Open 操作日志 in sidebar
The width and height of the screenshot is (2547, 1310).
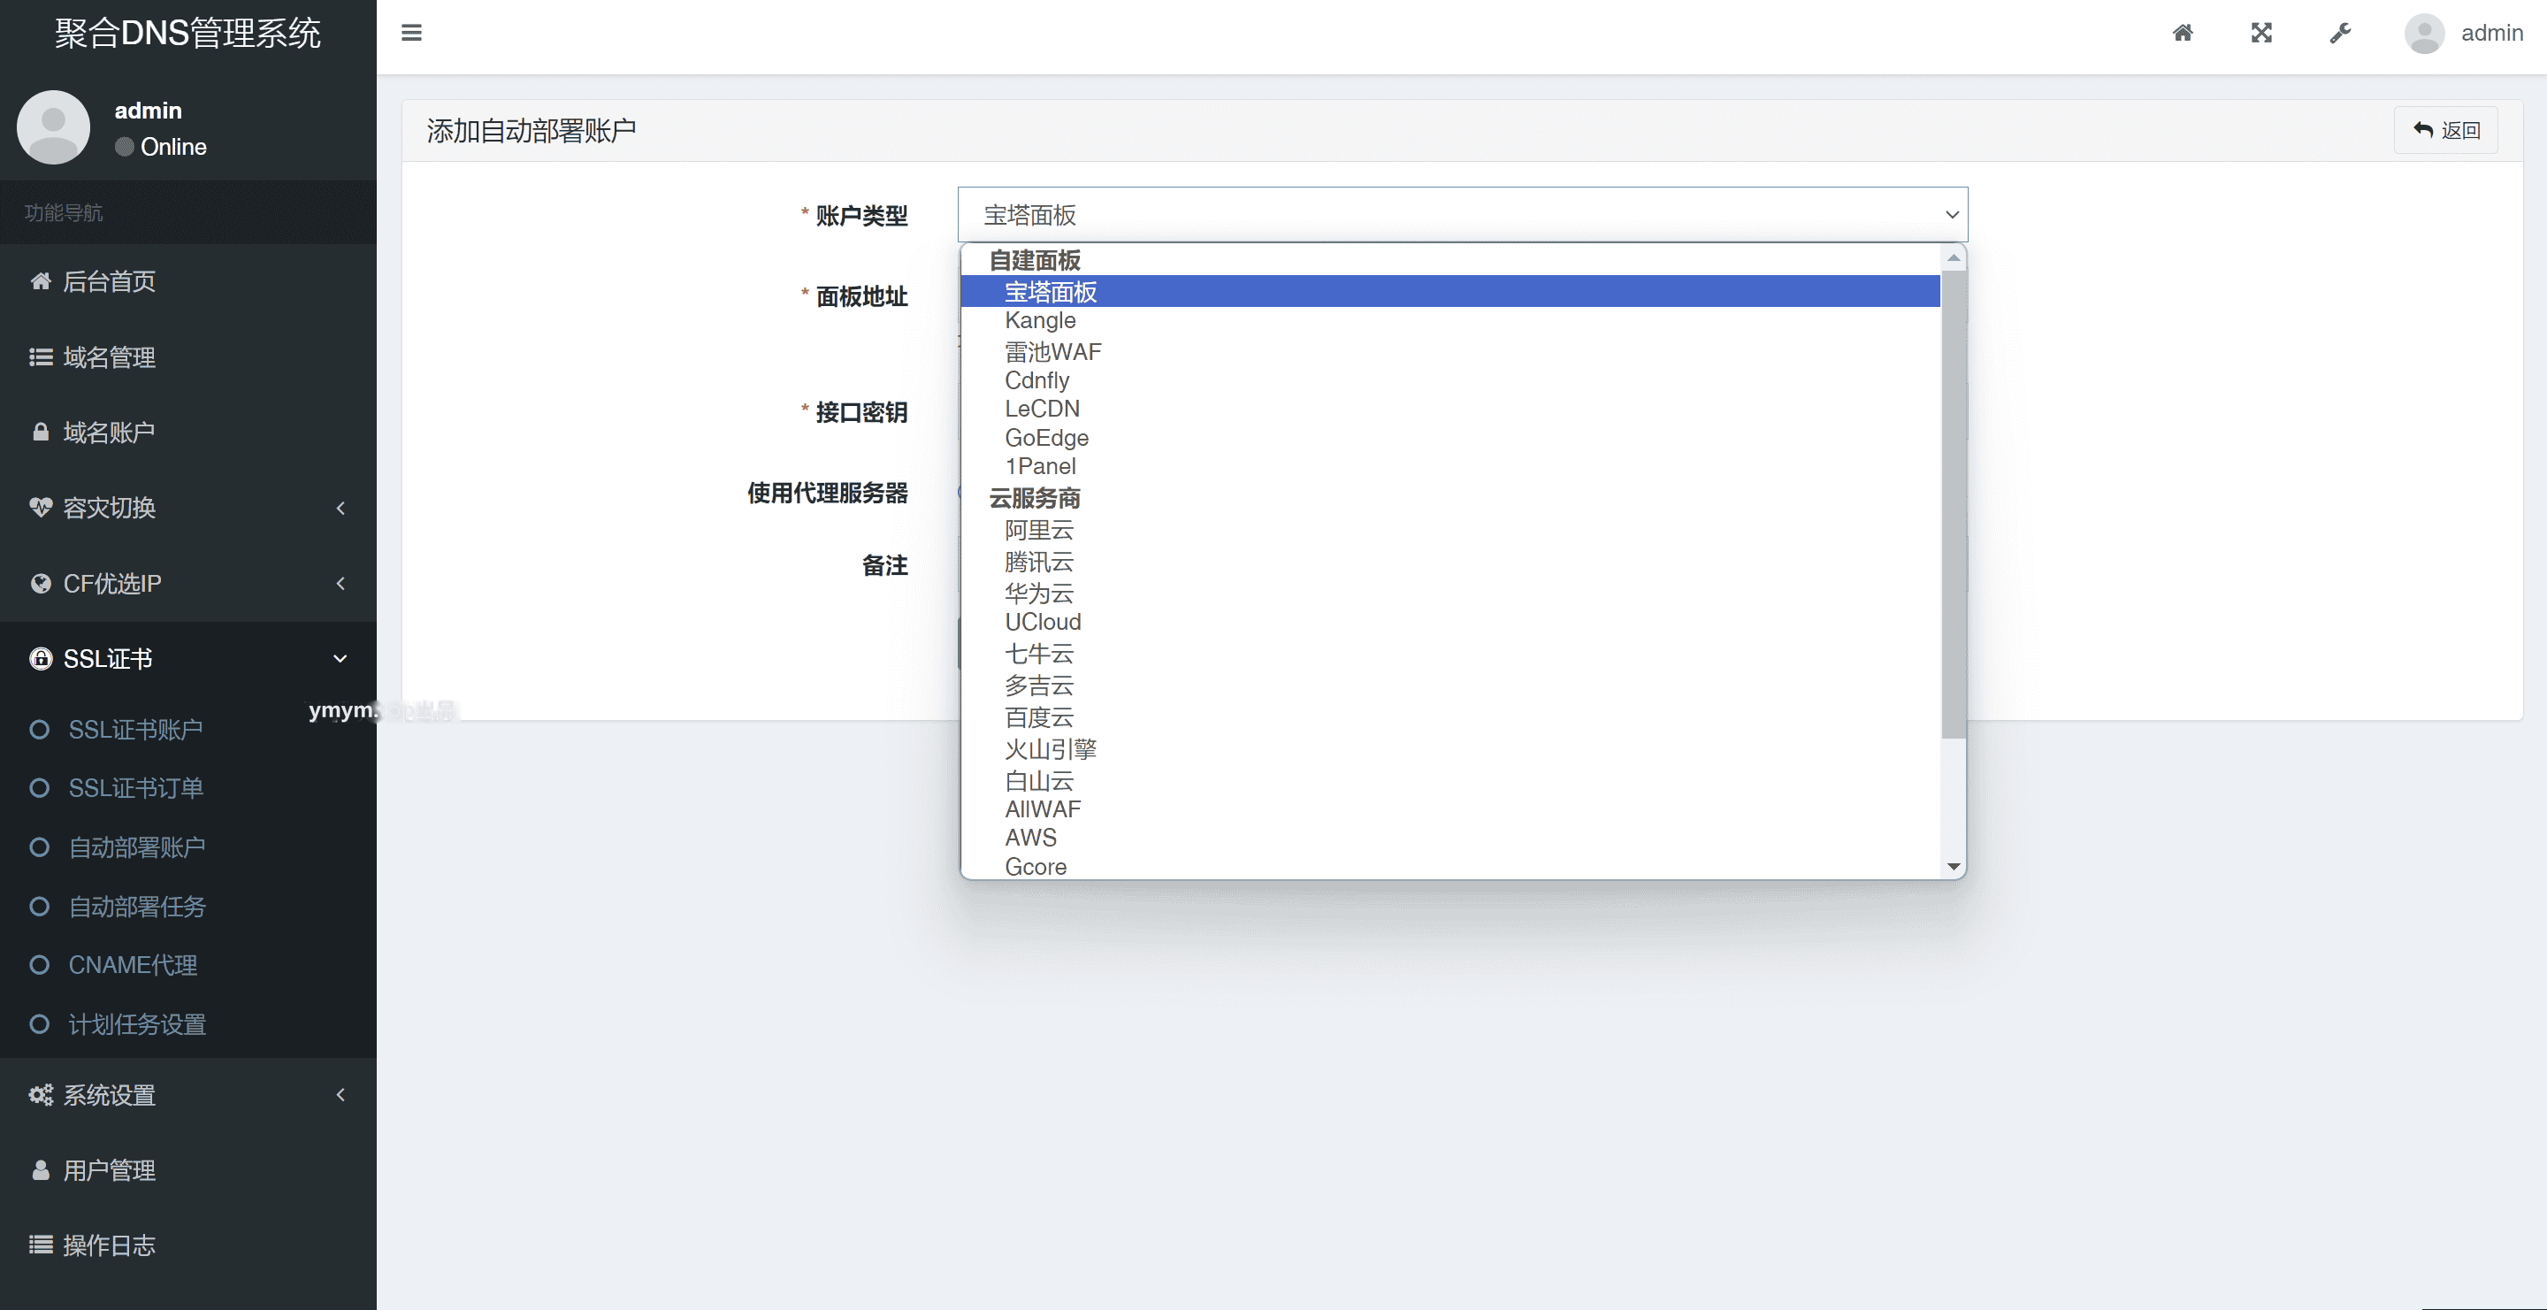187,1245
